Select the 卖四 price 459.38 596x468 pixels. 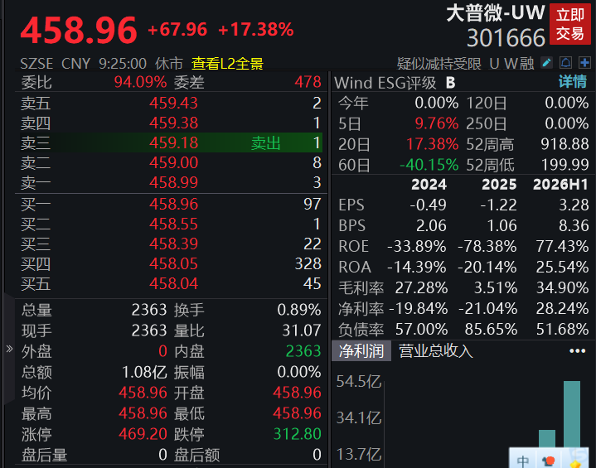point(173,123)
